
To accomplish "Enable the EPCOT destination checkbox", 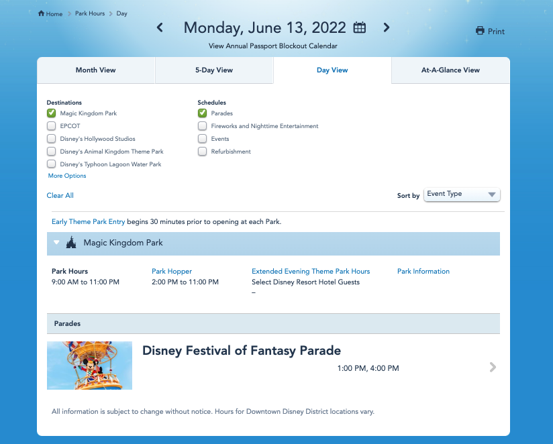I will point(51,126).
